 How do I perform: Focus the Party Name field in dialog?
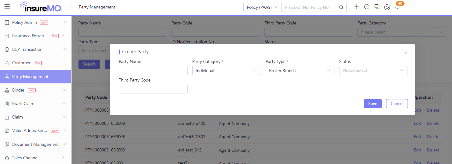click(x=153, y=71)
